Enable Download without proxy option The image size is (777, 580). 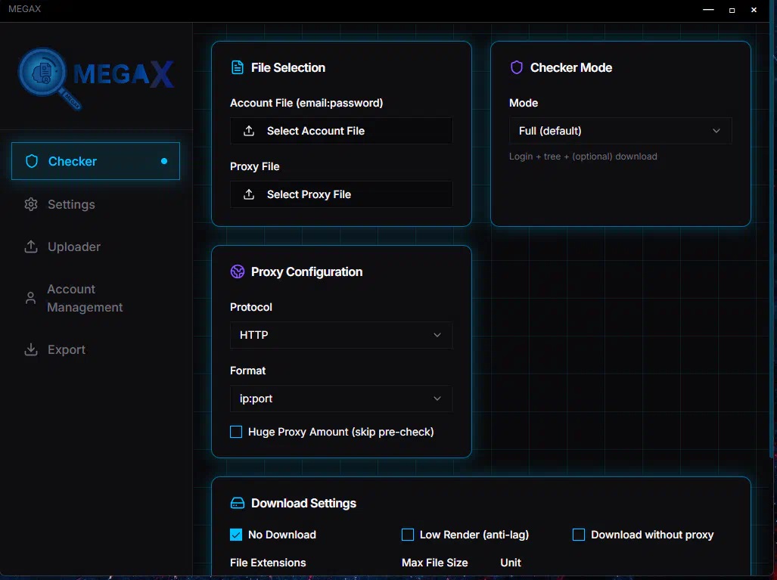pyautogui.click(x=579, y=535)
